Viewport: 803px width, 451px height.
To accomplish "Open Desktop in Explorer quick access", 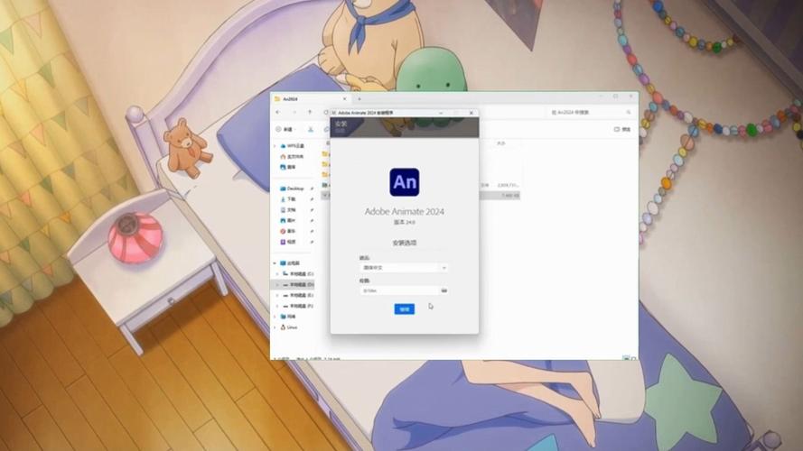I will pos(292,189).
